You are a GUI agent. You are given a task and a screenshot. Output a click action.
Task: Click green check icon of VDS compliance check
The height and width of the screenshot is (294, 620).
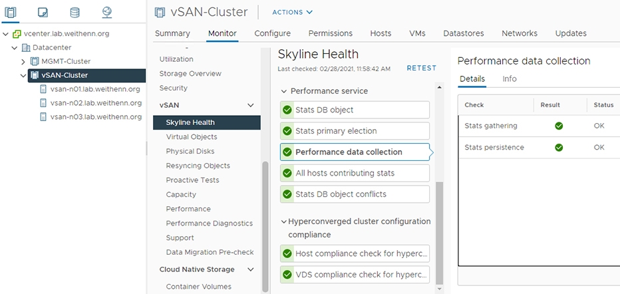click(287, 275)
